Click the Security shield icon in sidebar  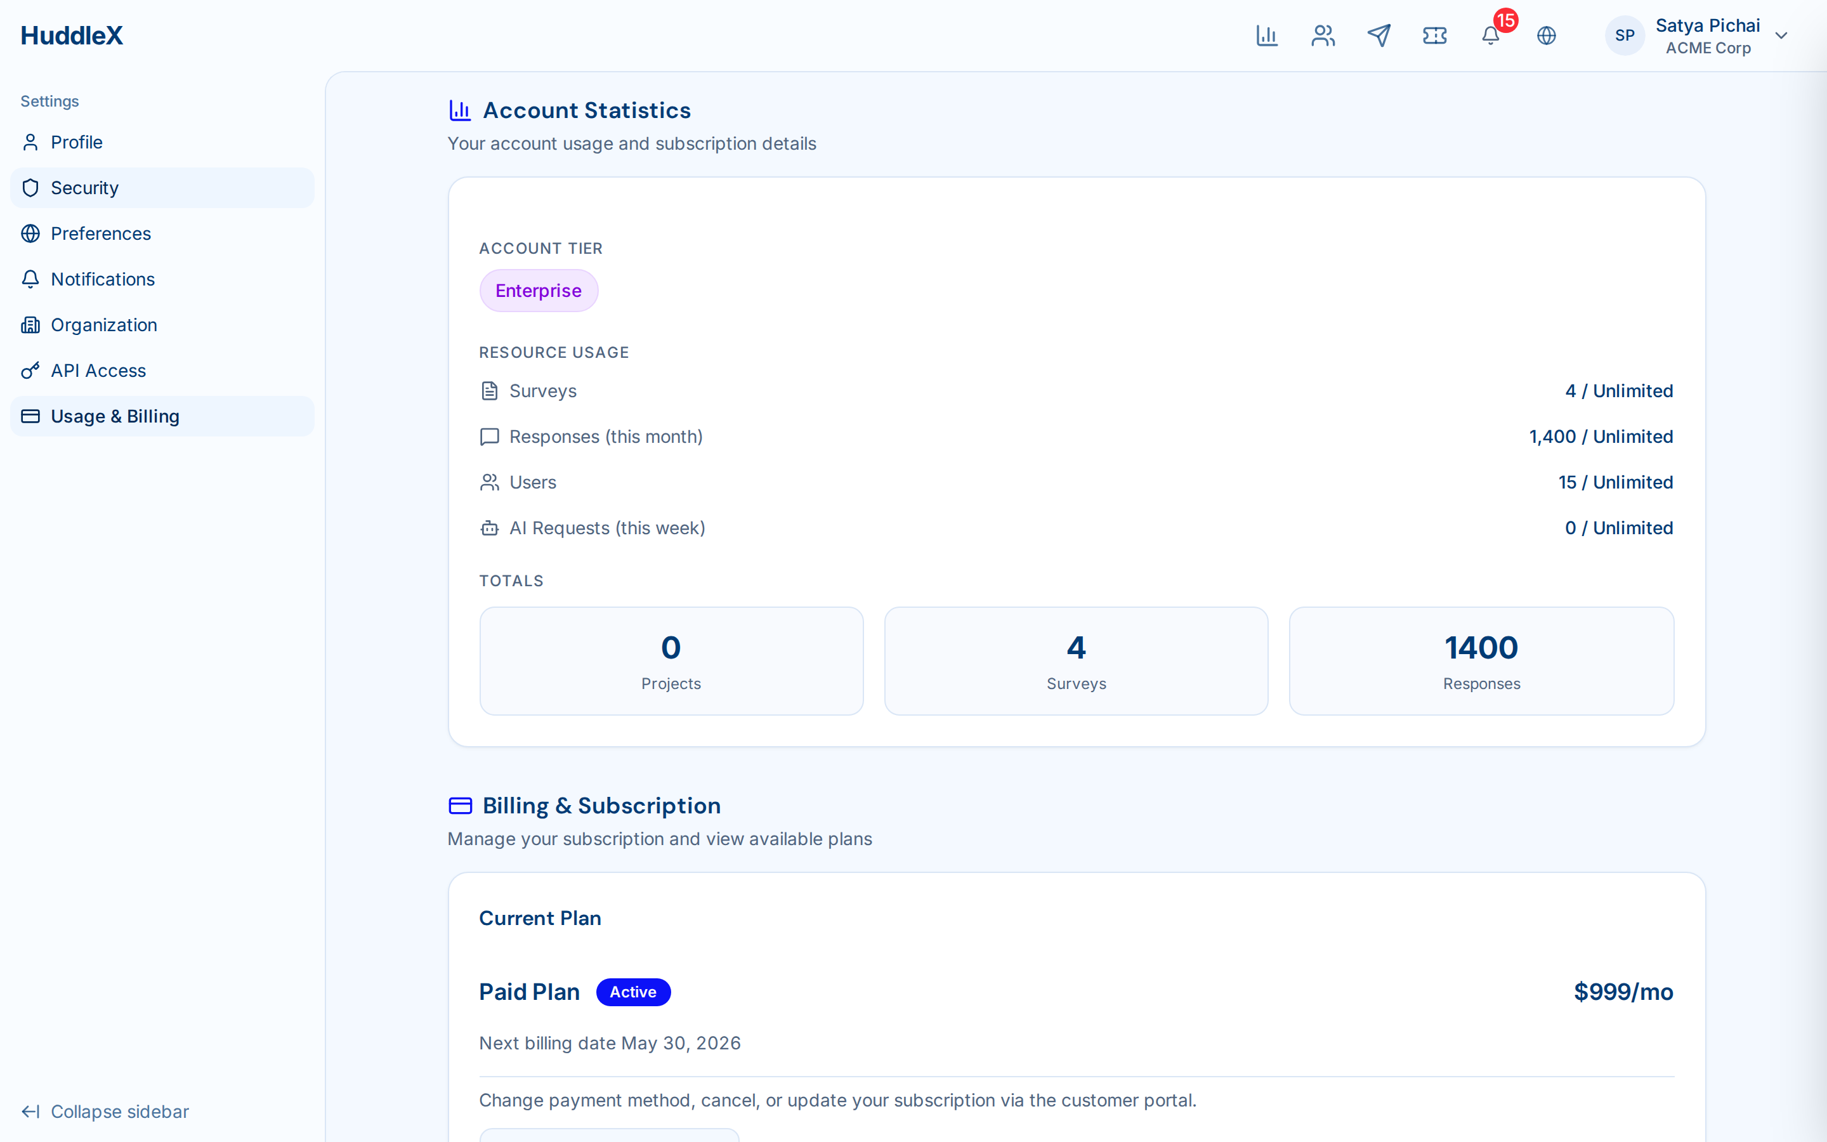30,188
